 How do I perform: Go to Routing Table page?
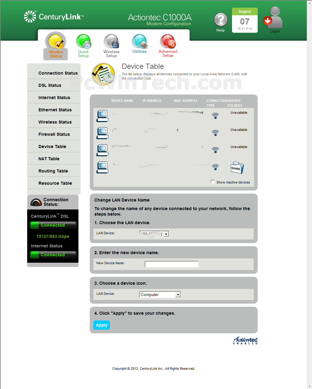(x=53, y=171)
